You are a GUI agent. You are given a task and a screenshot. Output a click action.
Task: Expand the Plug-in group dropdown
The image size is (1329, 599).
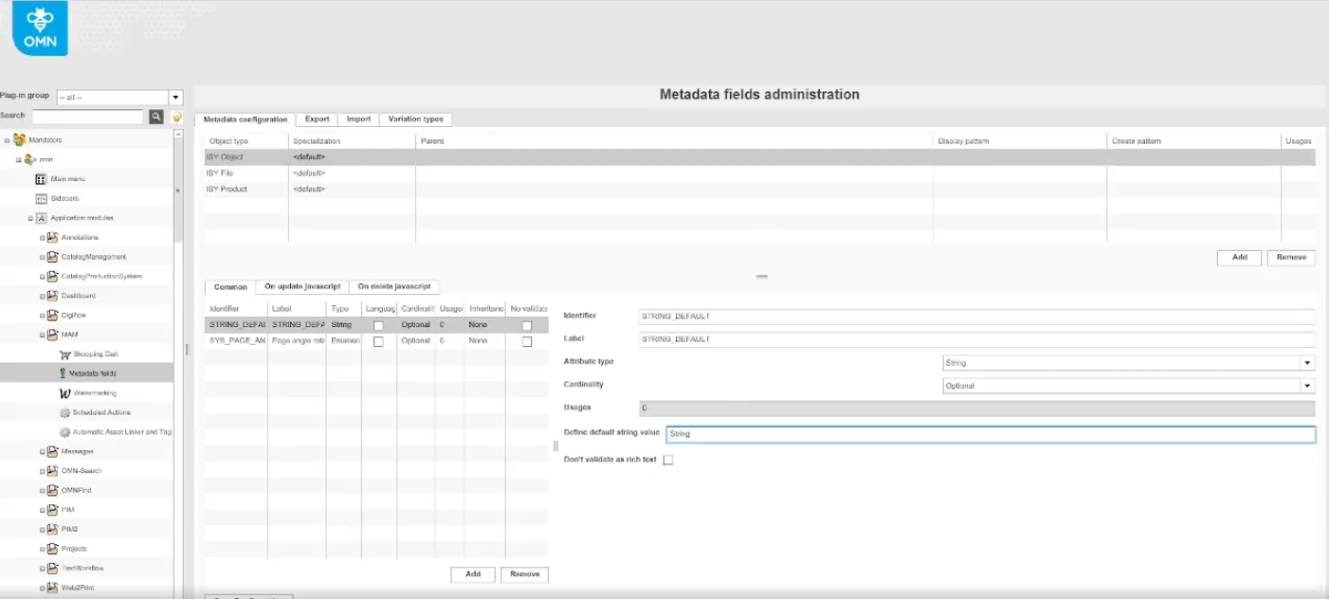pos(175,98)
